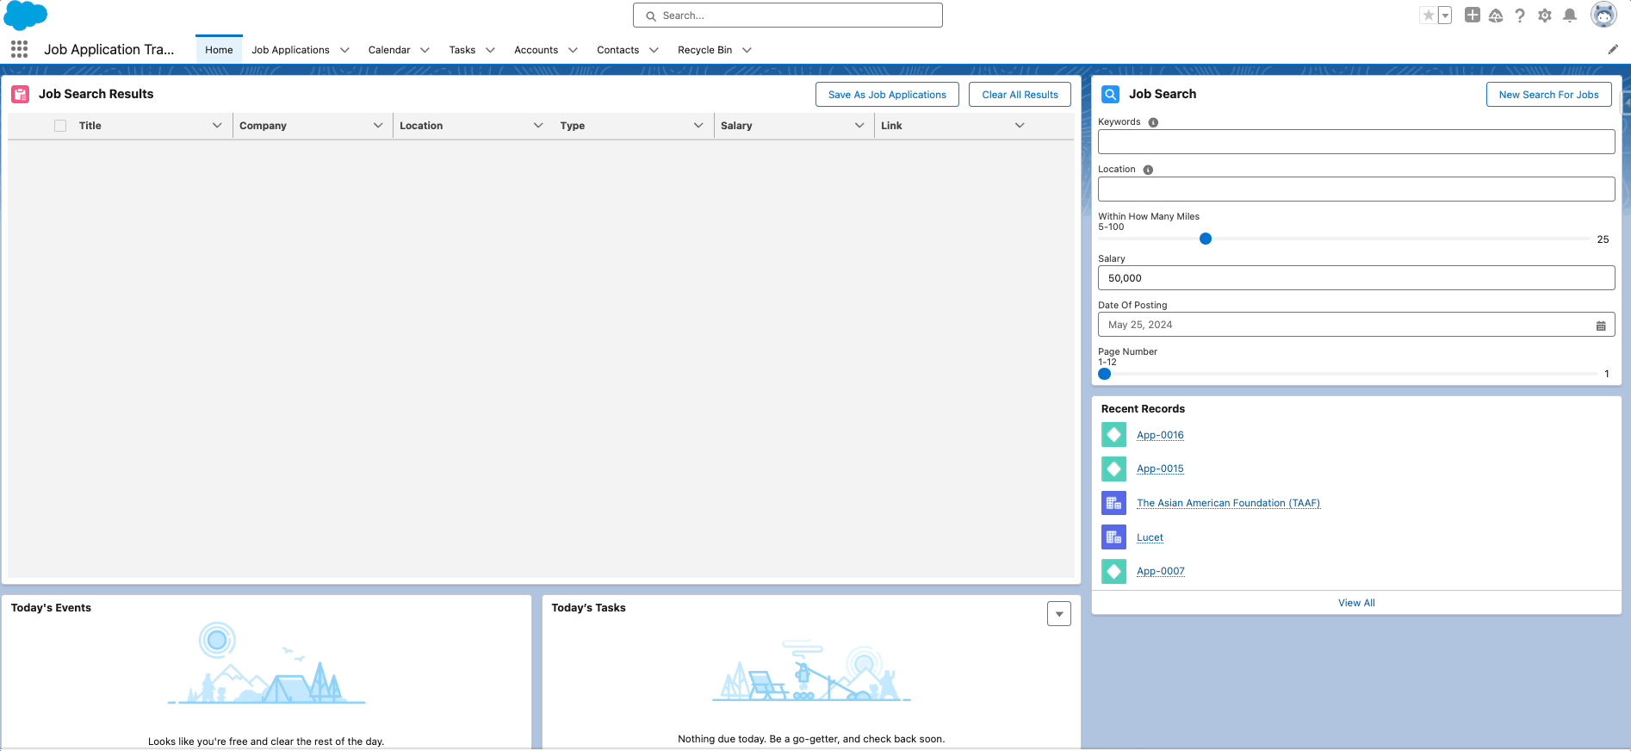Open the Contacts tab
This screenshot has height=751, width=1631.
617,50
